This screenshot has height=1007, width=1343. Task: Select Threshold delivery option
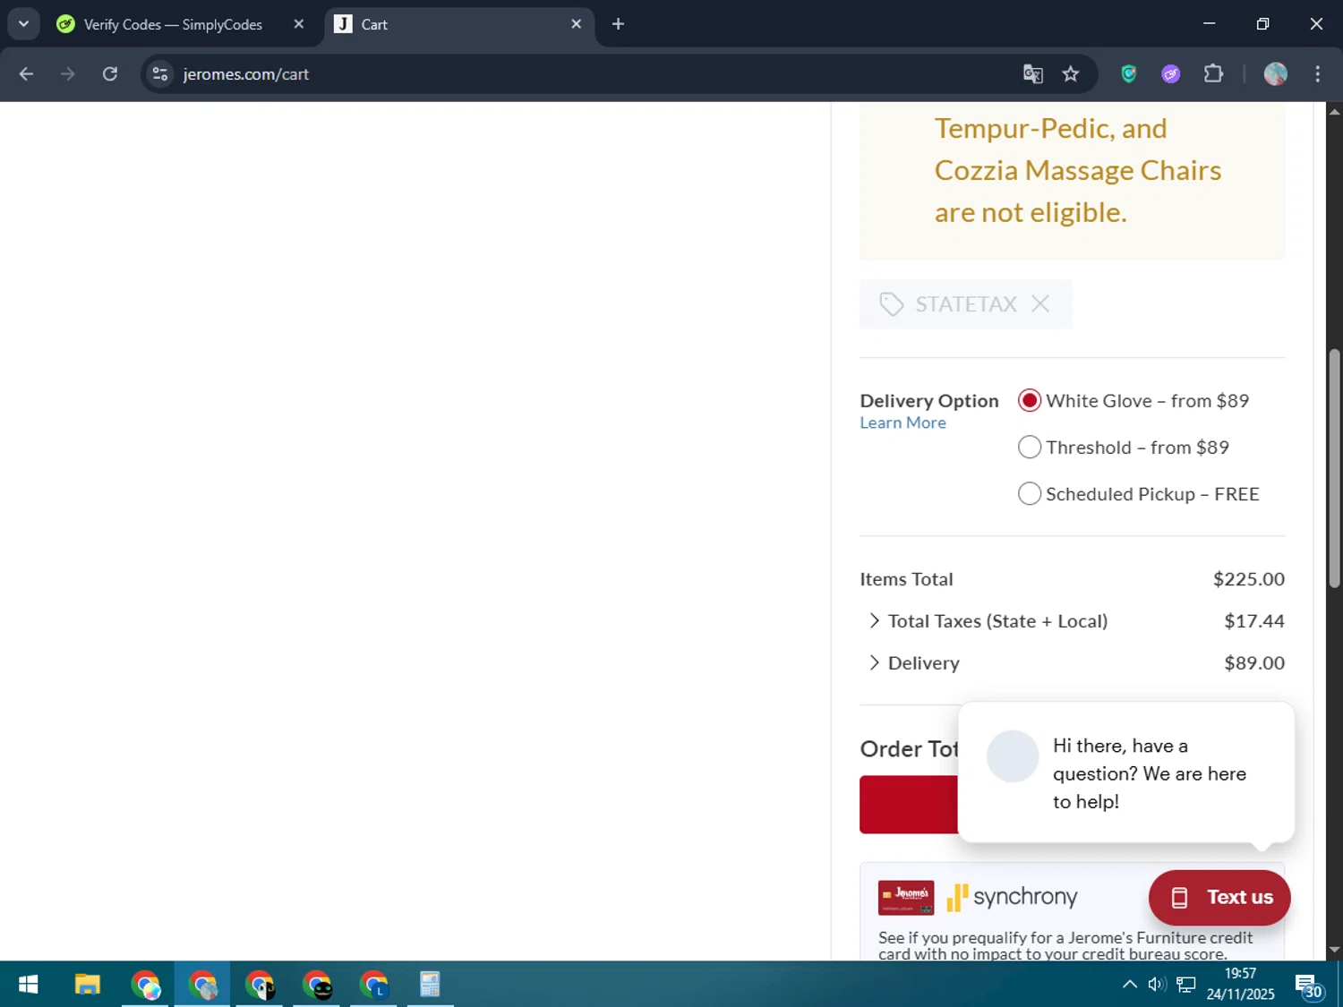tap(1030, 448)
